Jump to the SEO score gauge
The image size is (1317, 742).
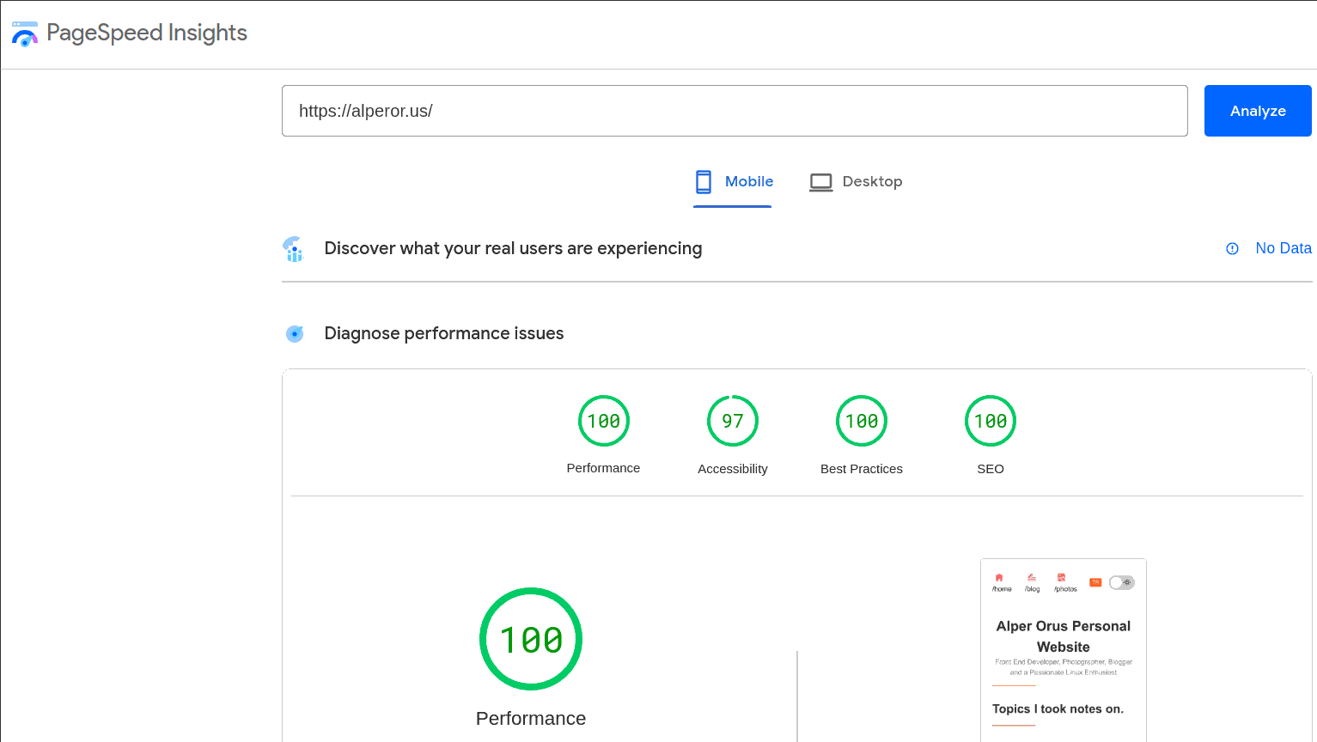tap(991, 421)
